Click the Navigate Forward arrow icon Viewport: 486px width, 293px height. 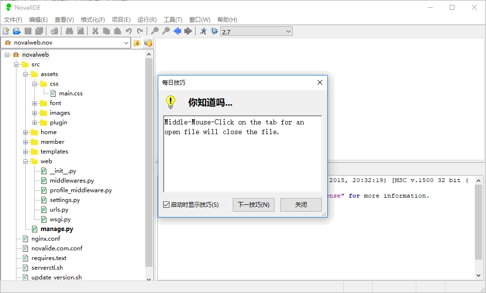pyautogui.click(x=188, y=31)
